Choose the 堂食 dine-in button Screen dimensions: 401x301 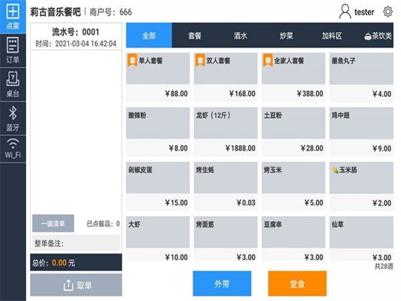pyautogui.click(x=297, y=284)
